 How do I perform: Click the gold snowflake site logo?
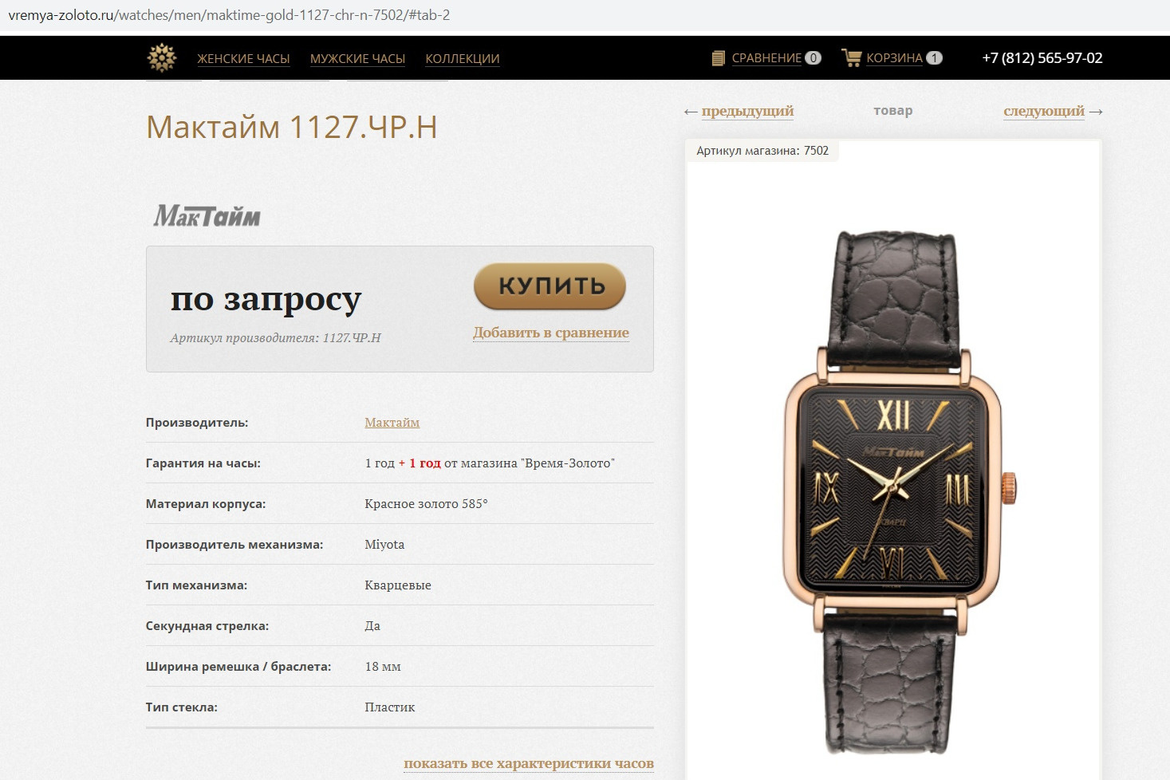(162, 57)
